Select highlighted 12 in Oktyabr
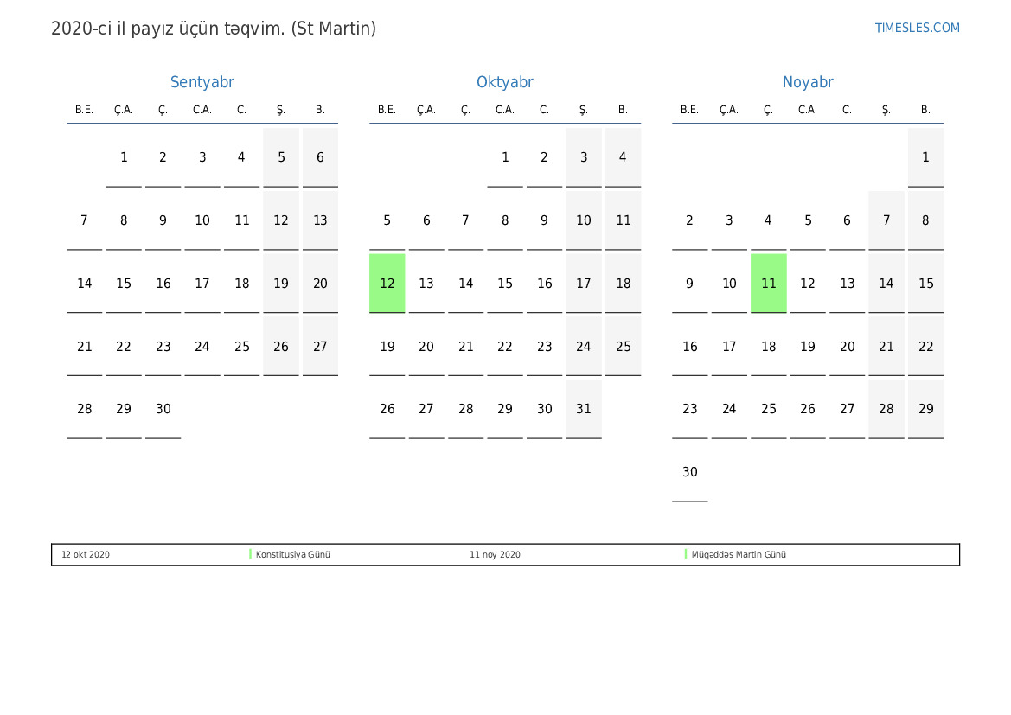Image resolution: width=1011 pixels, height=715 pixels. tap(387, 284)
